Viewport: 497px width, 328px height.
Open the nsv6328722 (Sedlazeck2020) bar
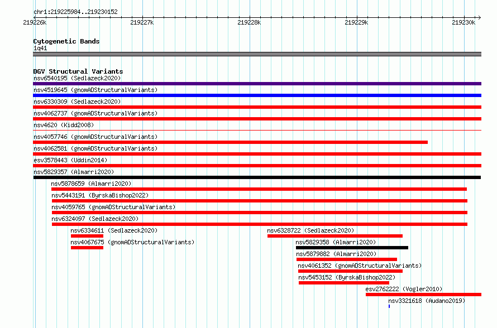click(335, 236)
